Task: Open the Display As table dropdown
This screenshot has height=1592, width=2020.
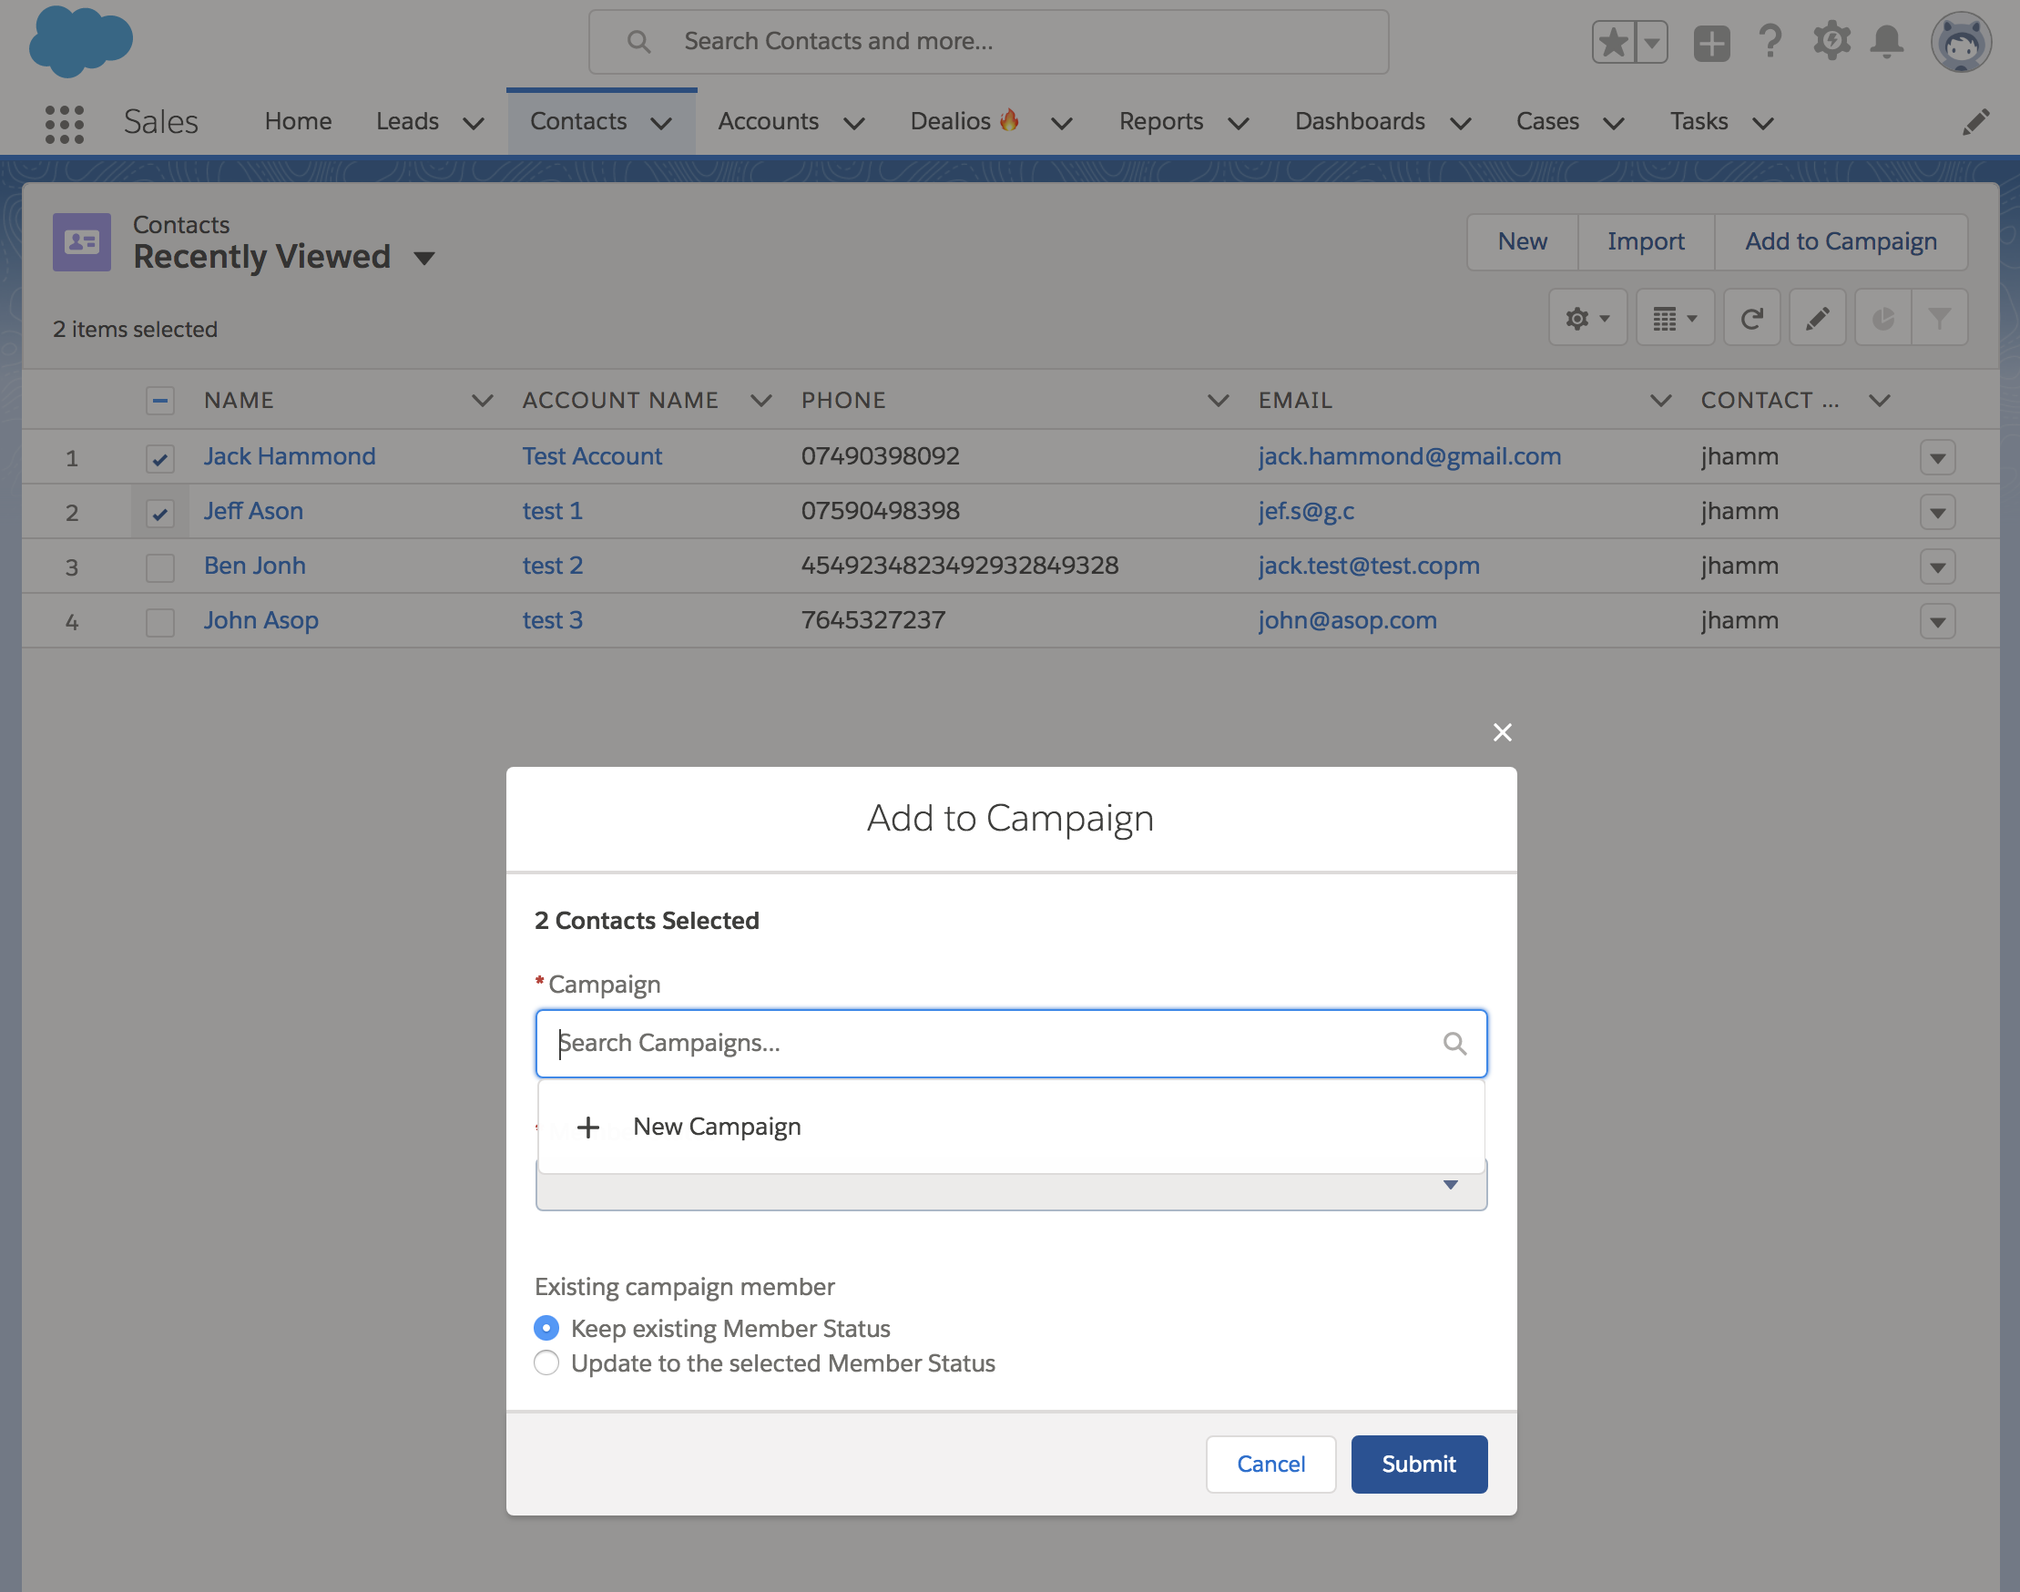Action: [1674, 319]
